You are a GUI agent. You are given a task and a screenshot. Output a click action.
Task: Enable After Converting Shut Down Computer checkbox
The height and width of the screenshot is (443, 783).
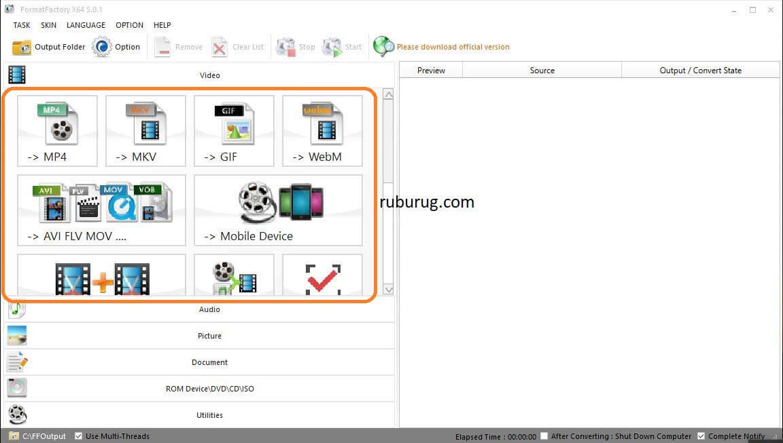tap(544, 436)
